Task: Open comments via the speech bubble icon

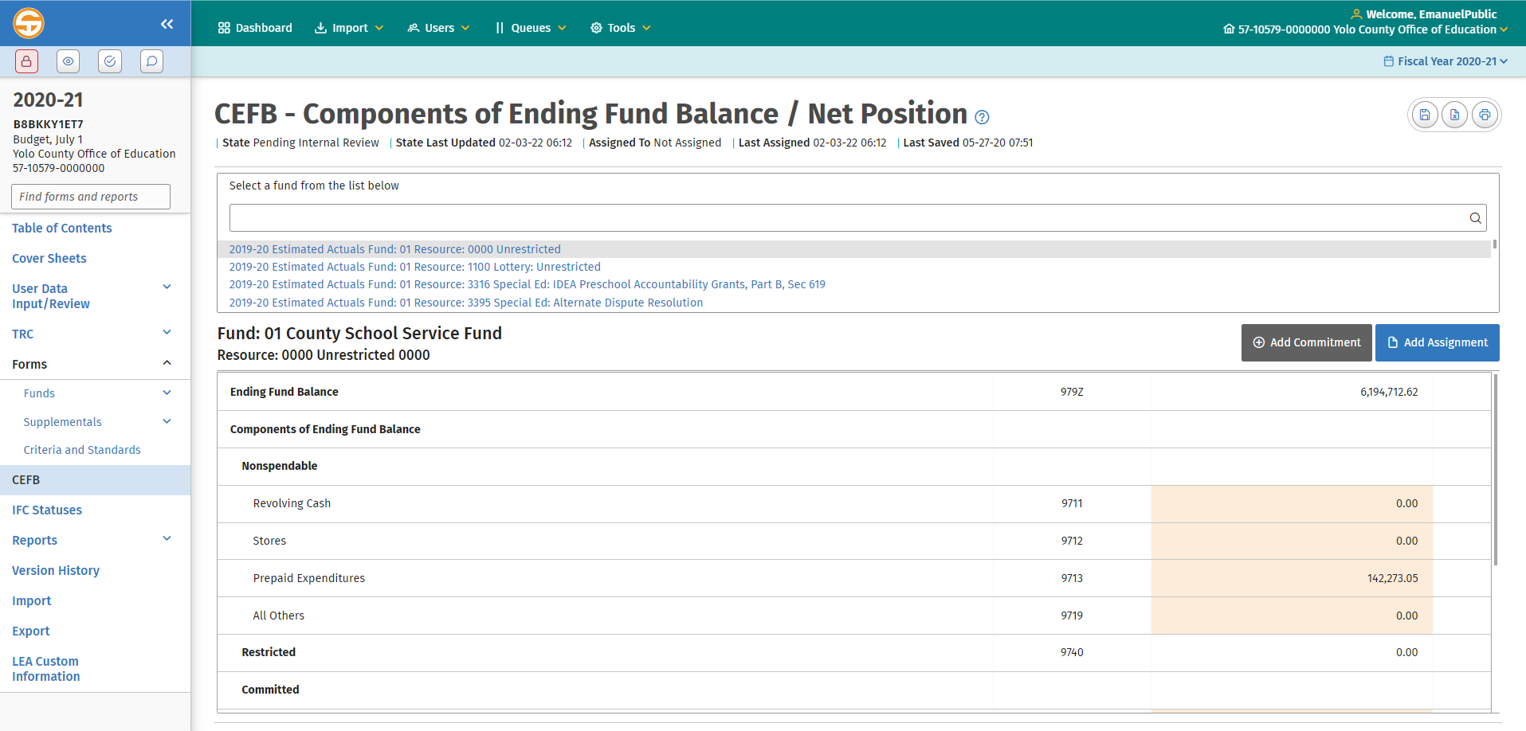Action: point(151,61)
